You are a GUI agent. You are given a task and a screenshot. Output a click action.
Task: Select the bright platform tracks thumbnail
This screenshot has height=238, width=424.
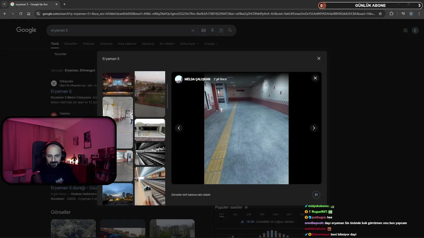coord(150,186)
